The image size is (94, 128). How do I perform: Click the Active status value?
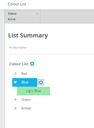pyautogui.click(x=12, y=19)
